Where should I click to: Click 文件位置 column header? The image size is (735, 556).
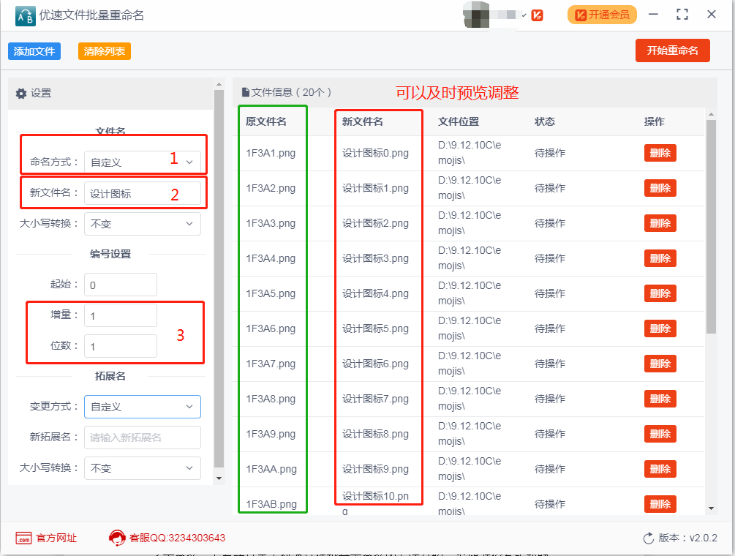pos(459,121)
